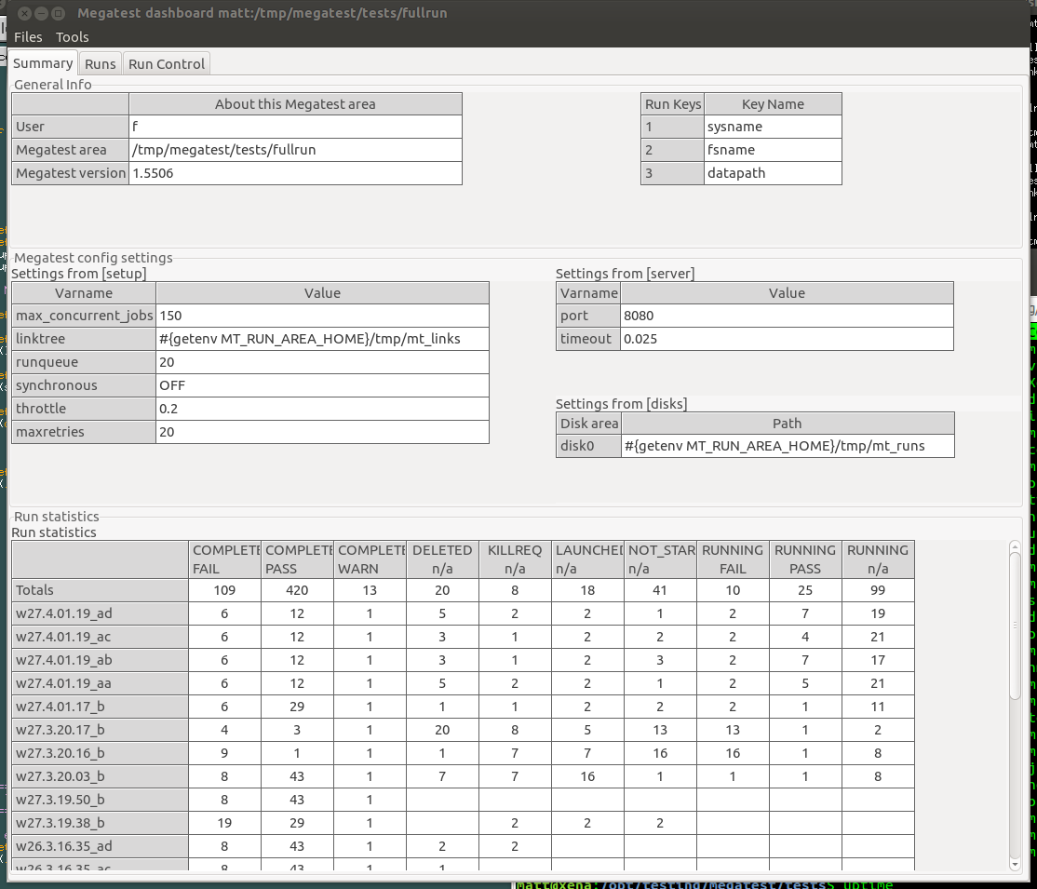The width and height of the screenshot is (1037, 889).
Task: Open the Files menu
Action: (28, 37)
